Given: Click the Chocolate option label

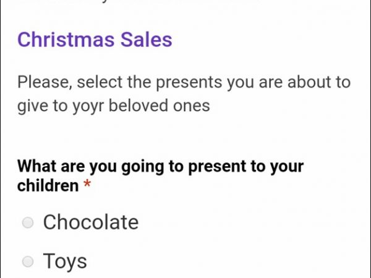Looking at the screenshot, I should (90, 222).
